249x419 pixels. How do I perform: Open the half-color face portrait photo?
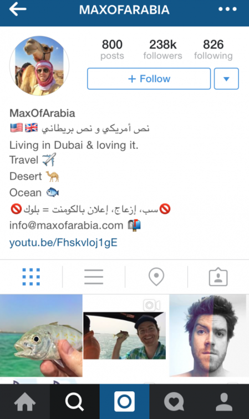click(208, 336)
